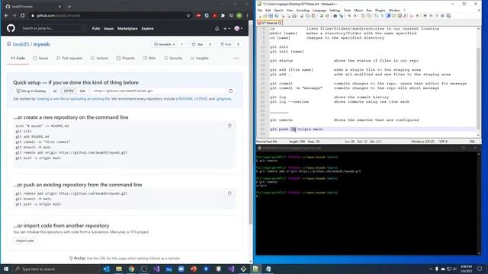Screen dimensions: 488x274
Task: Open GitHub notifications bell
Action: coord(217,29)
